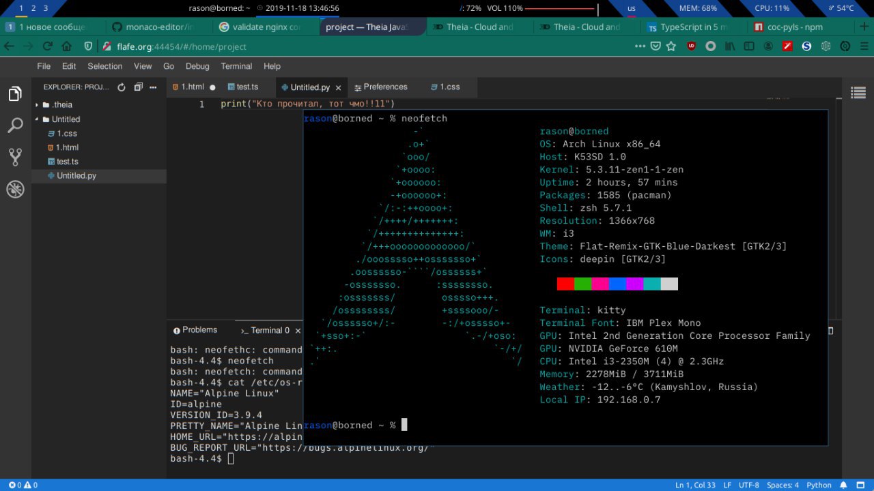Collapse all folders in Explorer
Image resolution: width=874 pixels, height=491 pixels.
[x=139, y=87]
